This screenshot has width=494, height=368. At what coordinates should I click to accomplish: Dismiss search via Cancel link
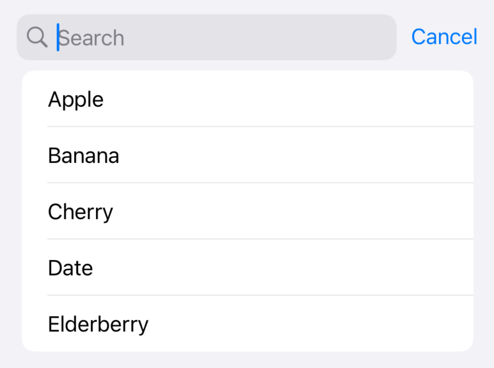(444, 37)
